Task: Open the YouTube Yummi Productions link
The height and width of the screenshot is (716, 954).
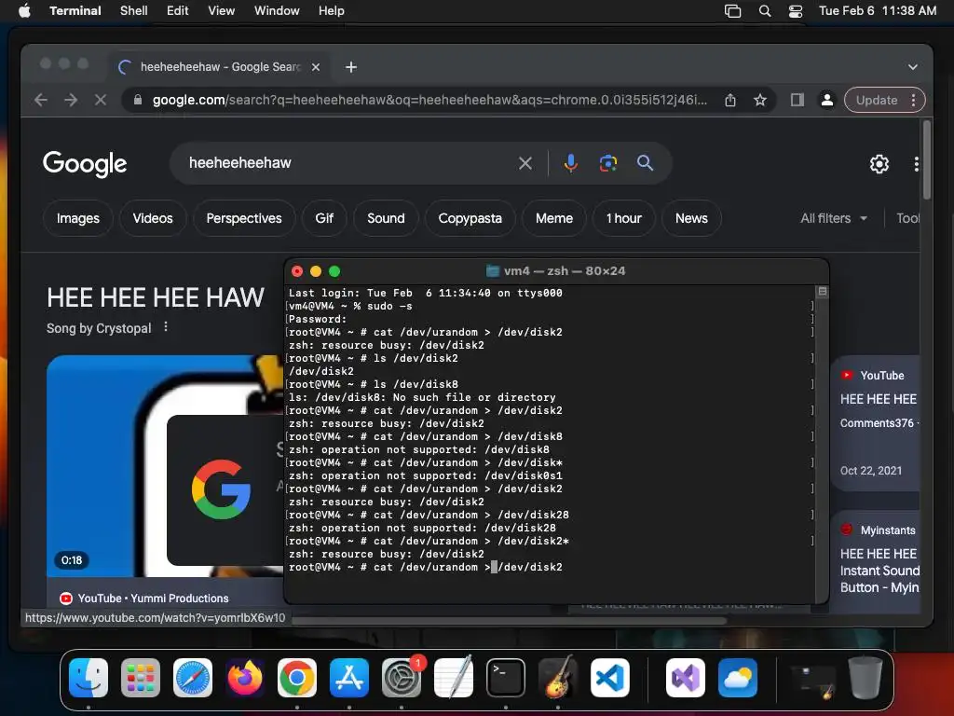Action: click(x=144, y=599)
